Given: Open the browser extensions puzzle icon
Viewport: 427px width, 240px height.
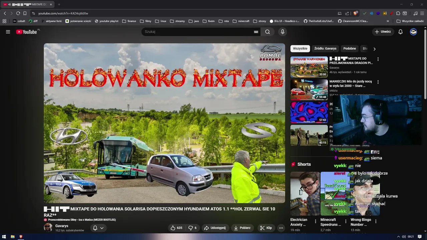Looking at the screenshot, I should tap(398, 13).
